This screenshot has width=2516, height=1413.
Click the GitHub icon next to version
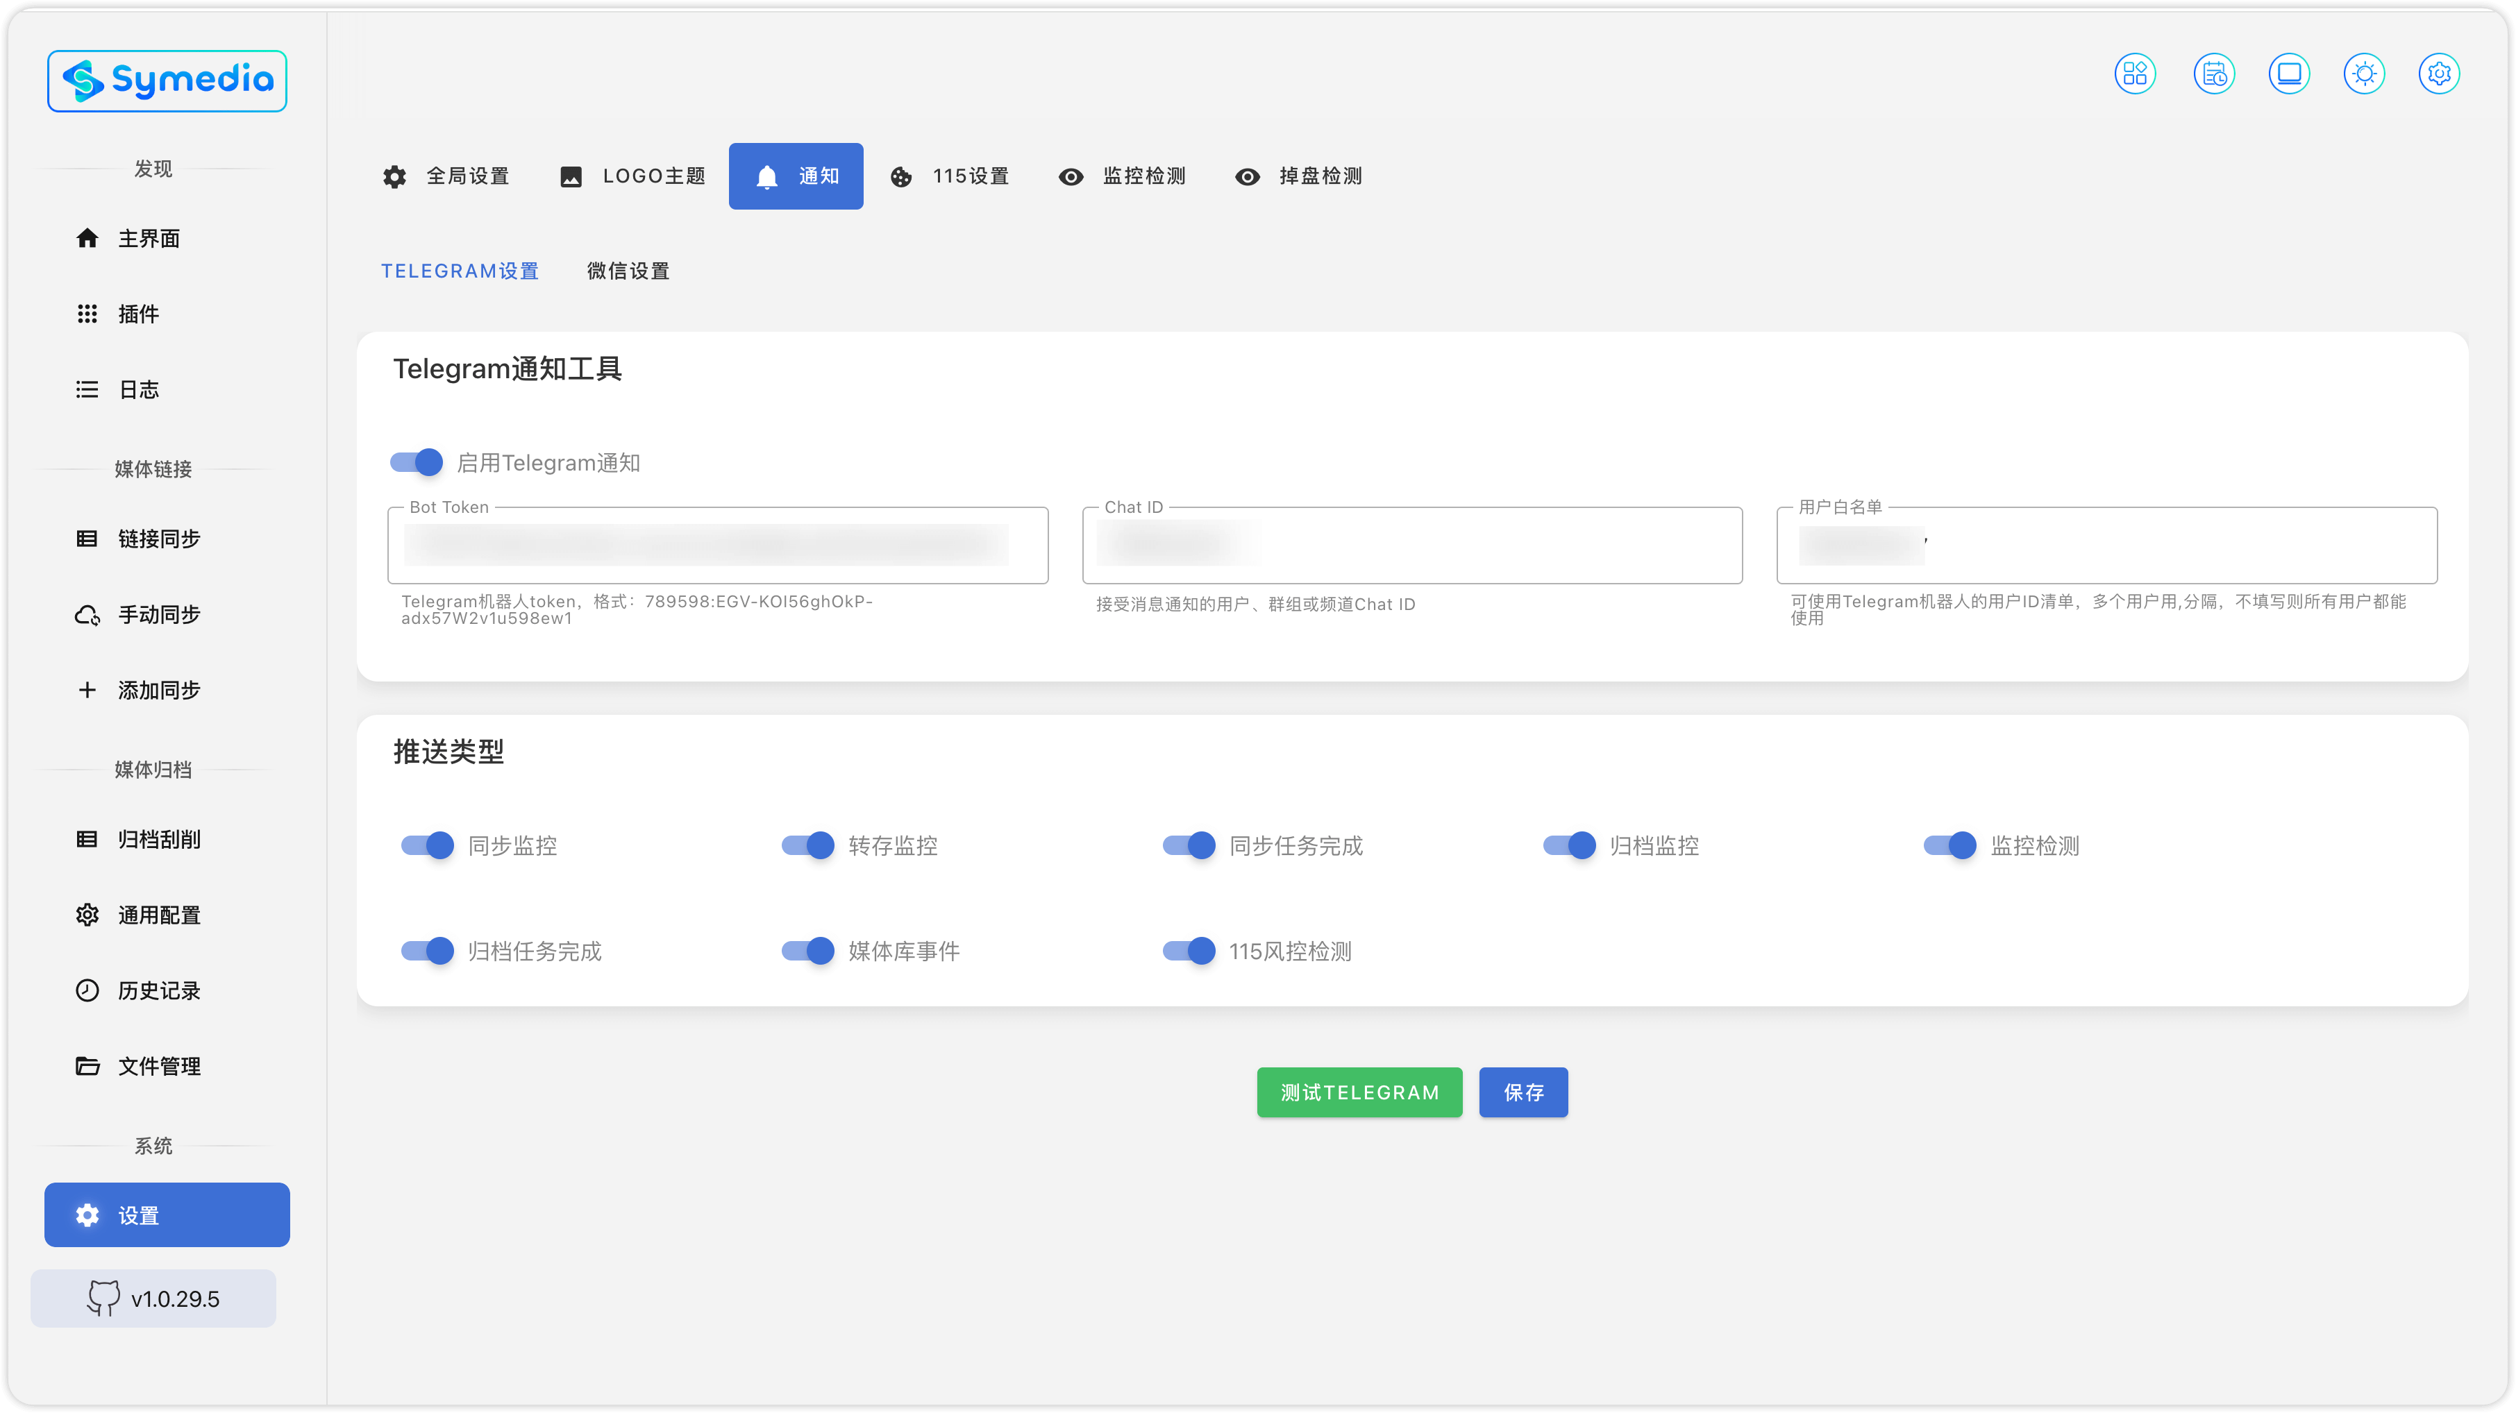[103, 1298]
